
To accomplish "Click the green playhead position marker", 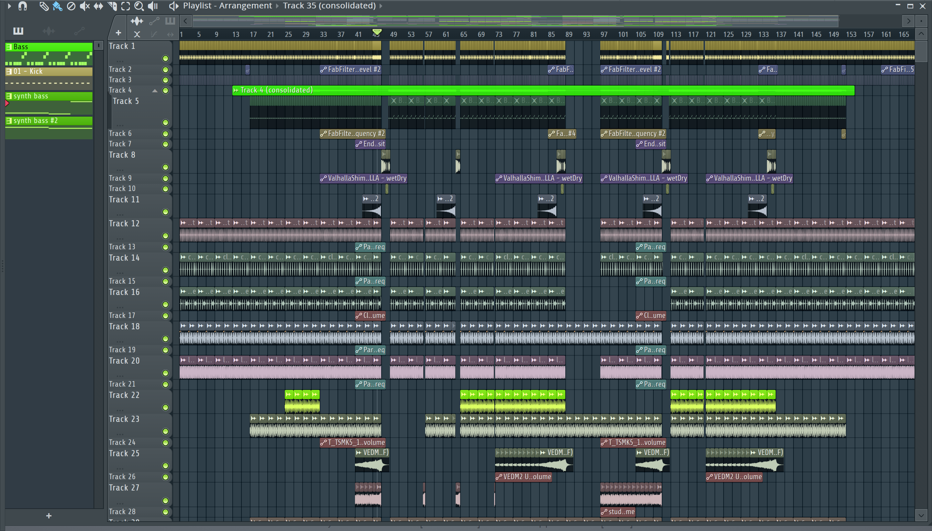I will pyautogui.click(x=377, y=32).
